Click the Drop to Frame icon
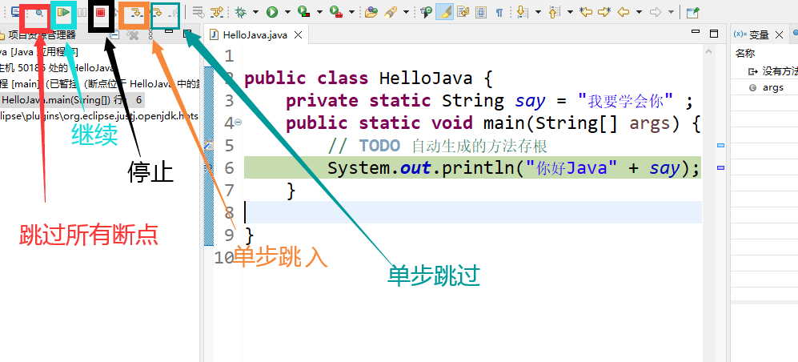The height and width of the screenshot is (362, 798). (198, 12)
